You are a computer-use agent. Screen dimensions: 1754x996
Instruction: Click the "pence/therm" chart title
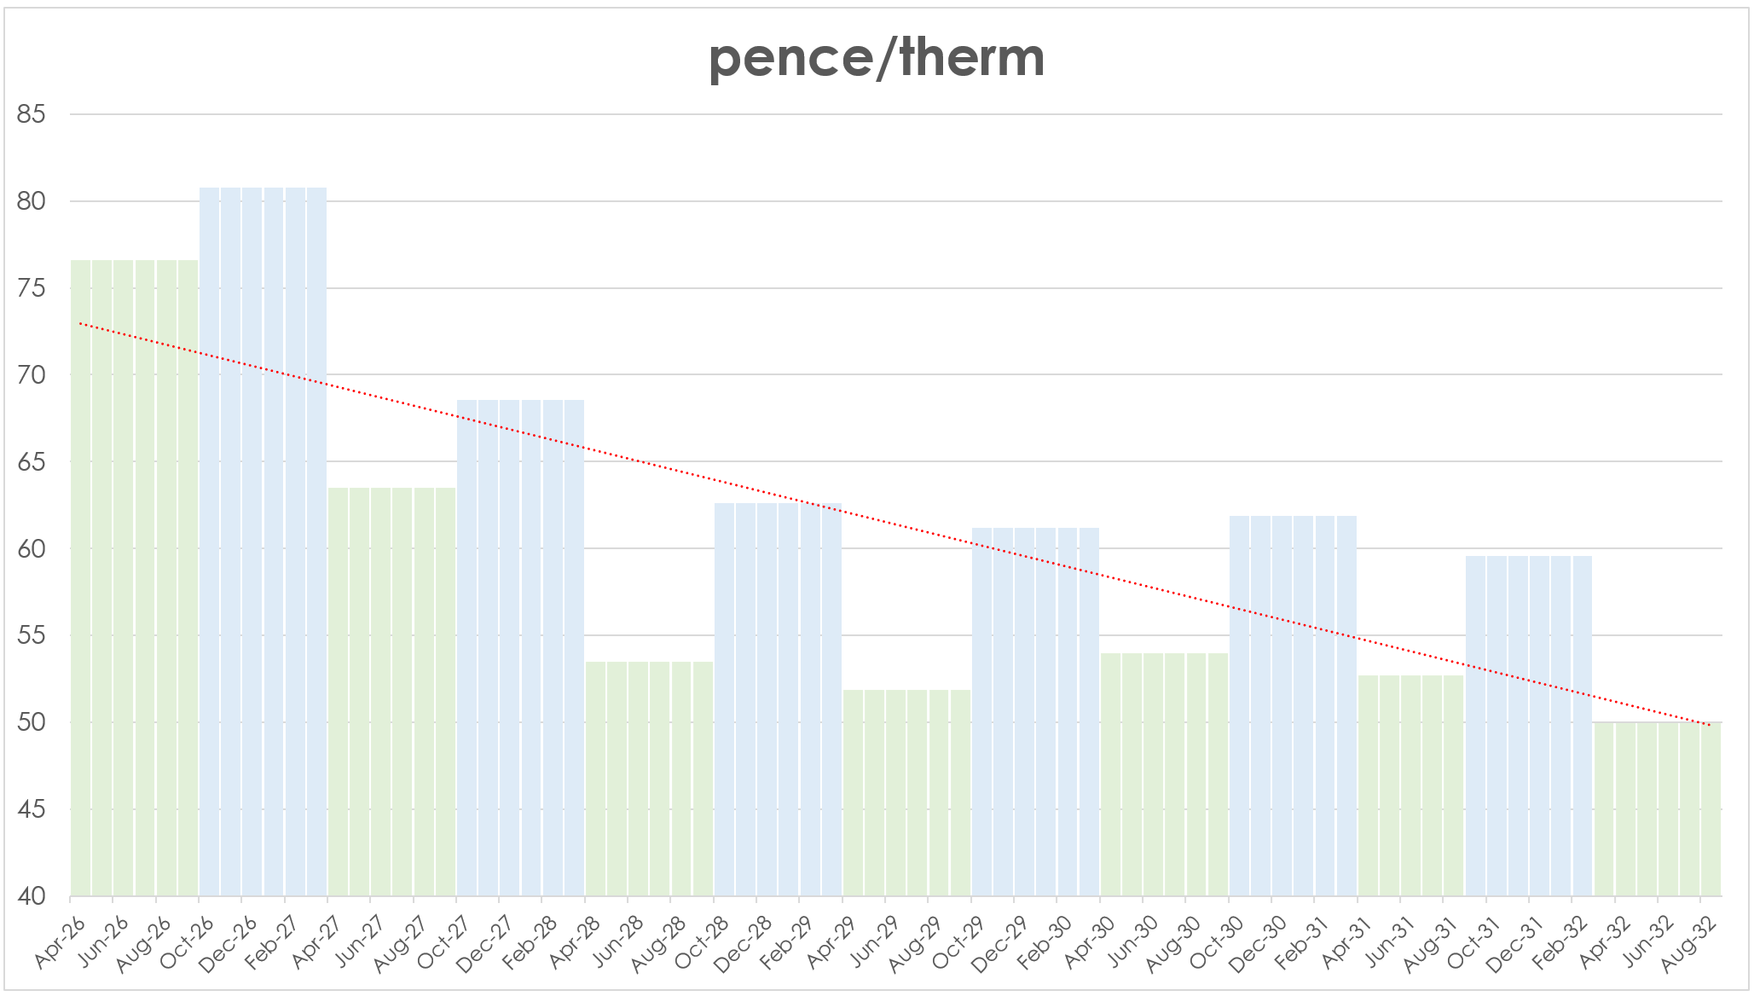877,58
